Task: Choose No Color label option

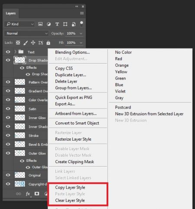Action: pos(123,52)
